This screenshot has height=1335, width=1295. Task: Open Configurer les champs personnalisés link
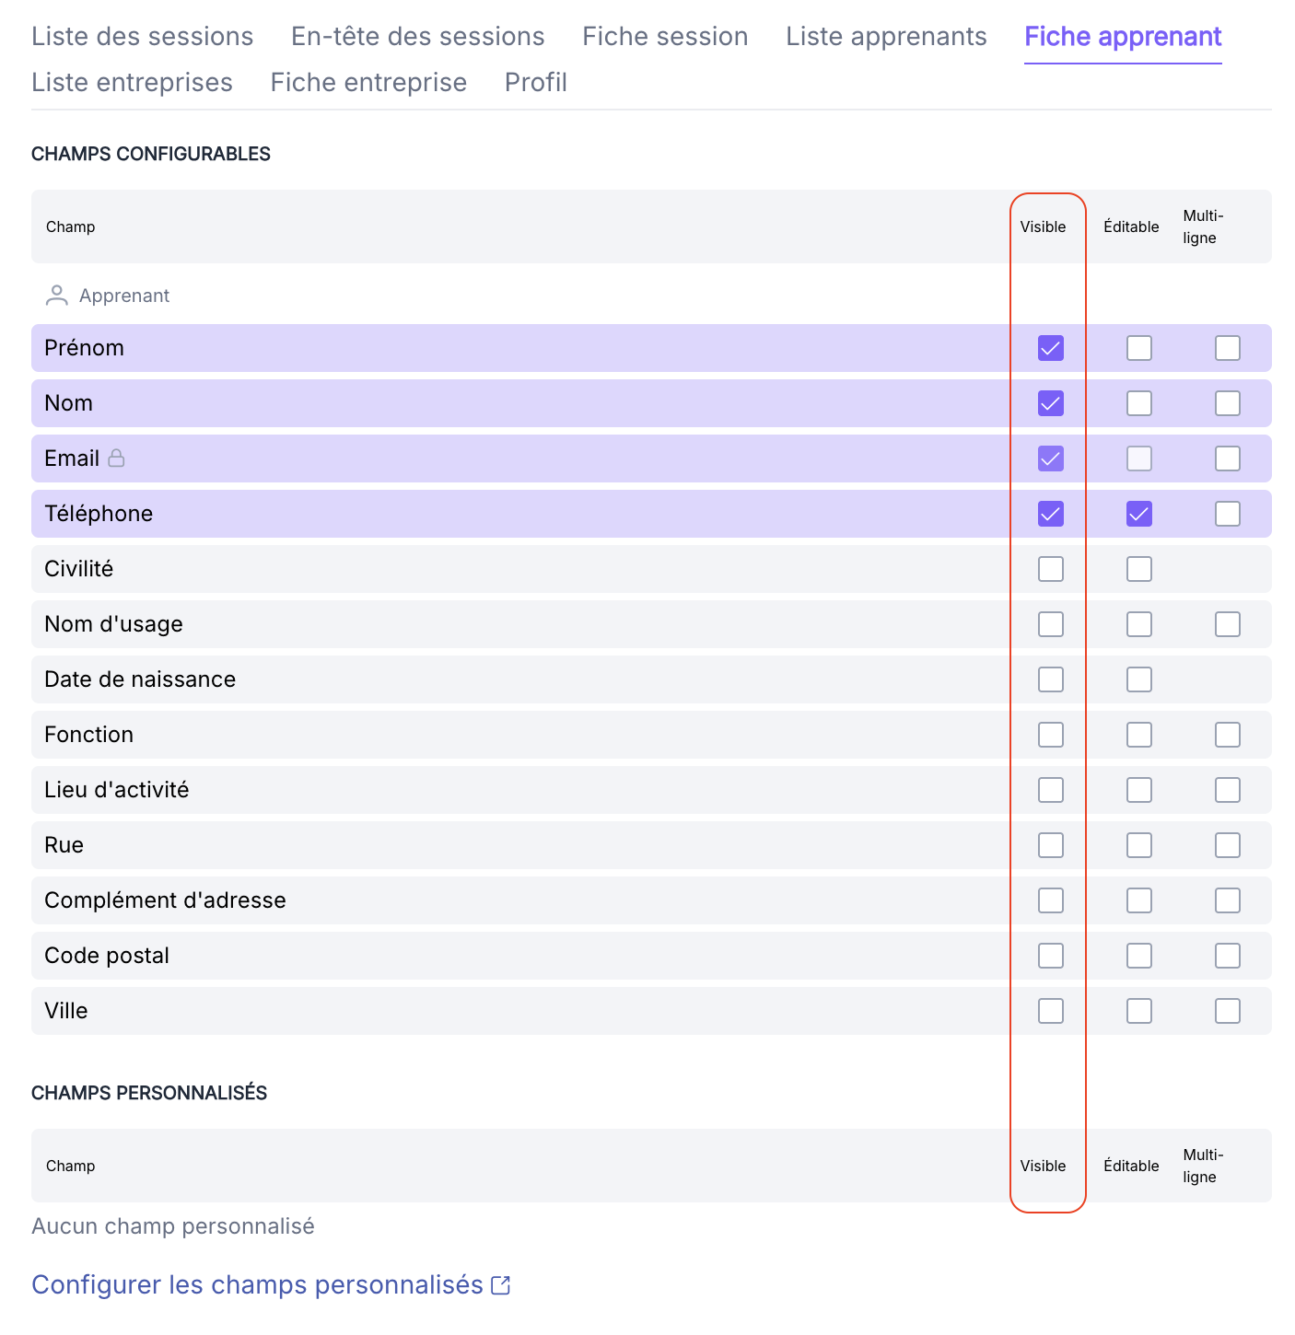pyautogui.click(x=258, y=1285)
